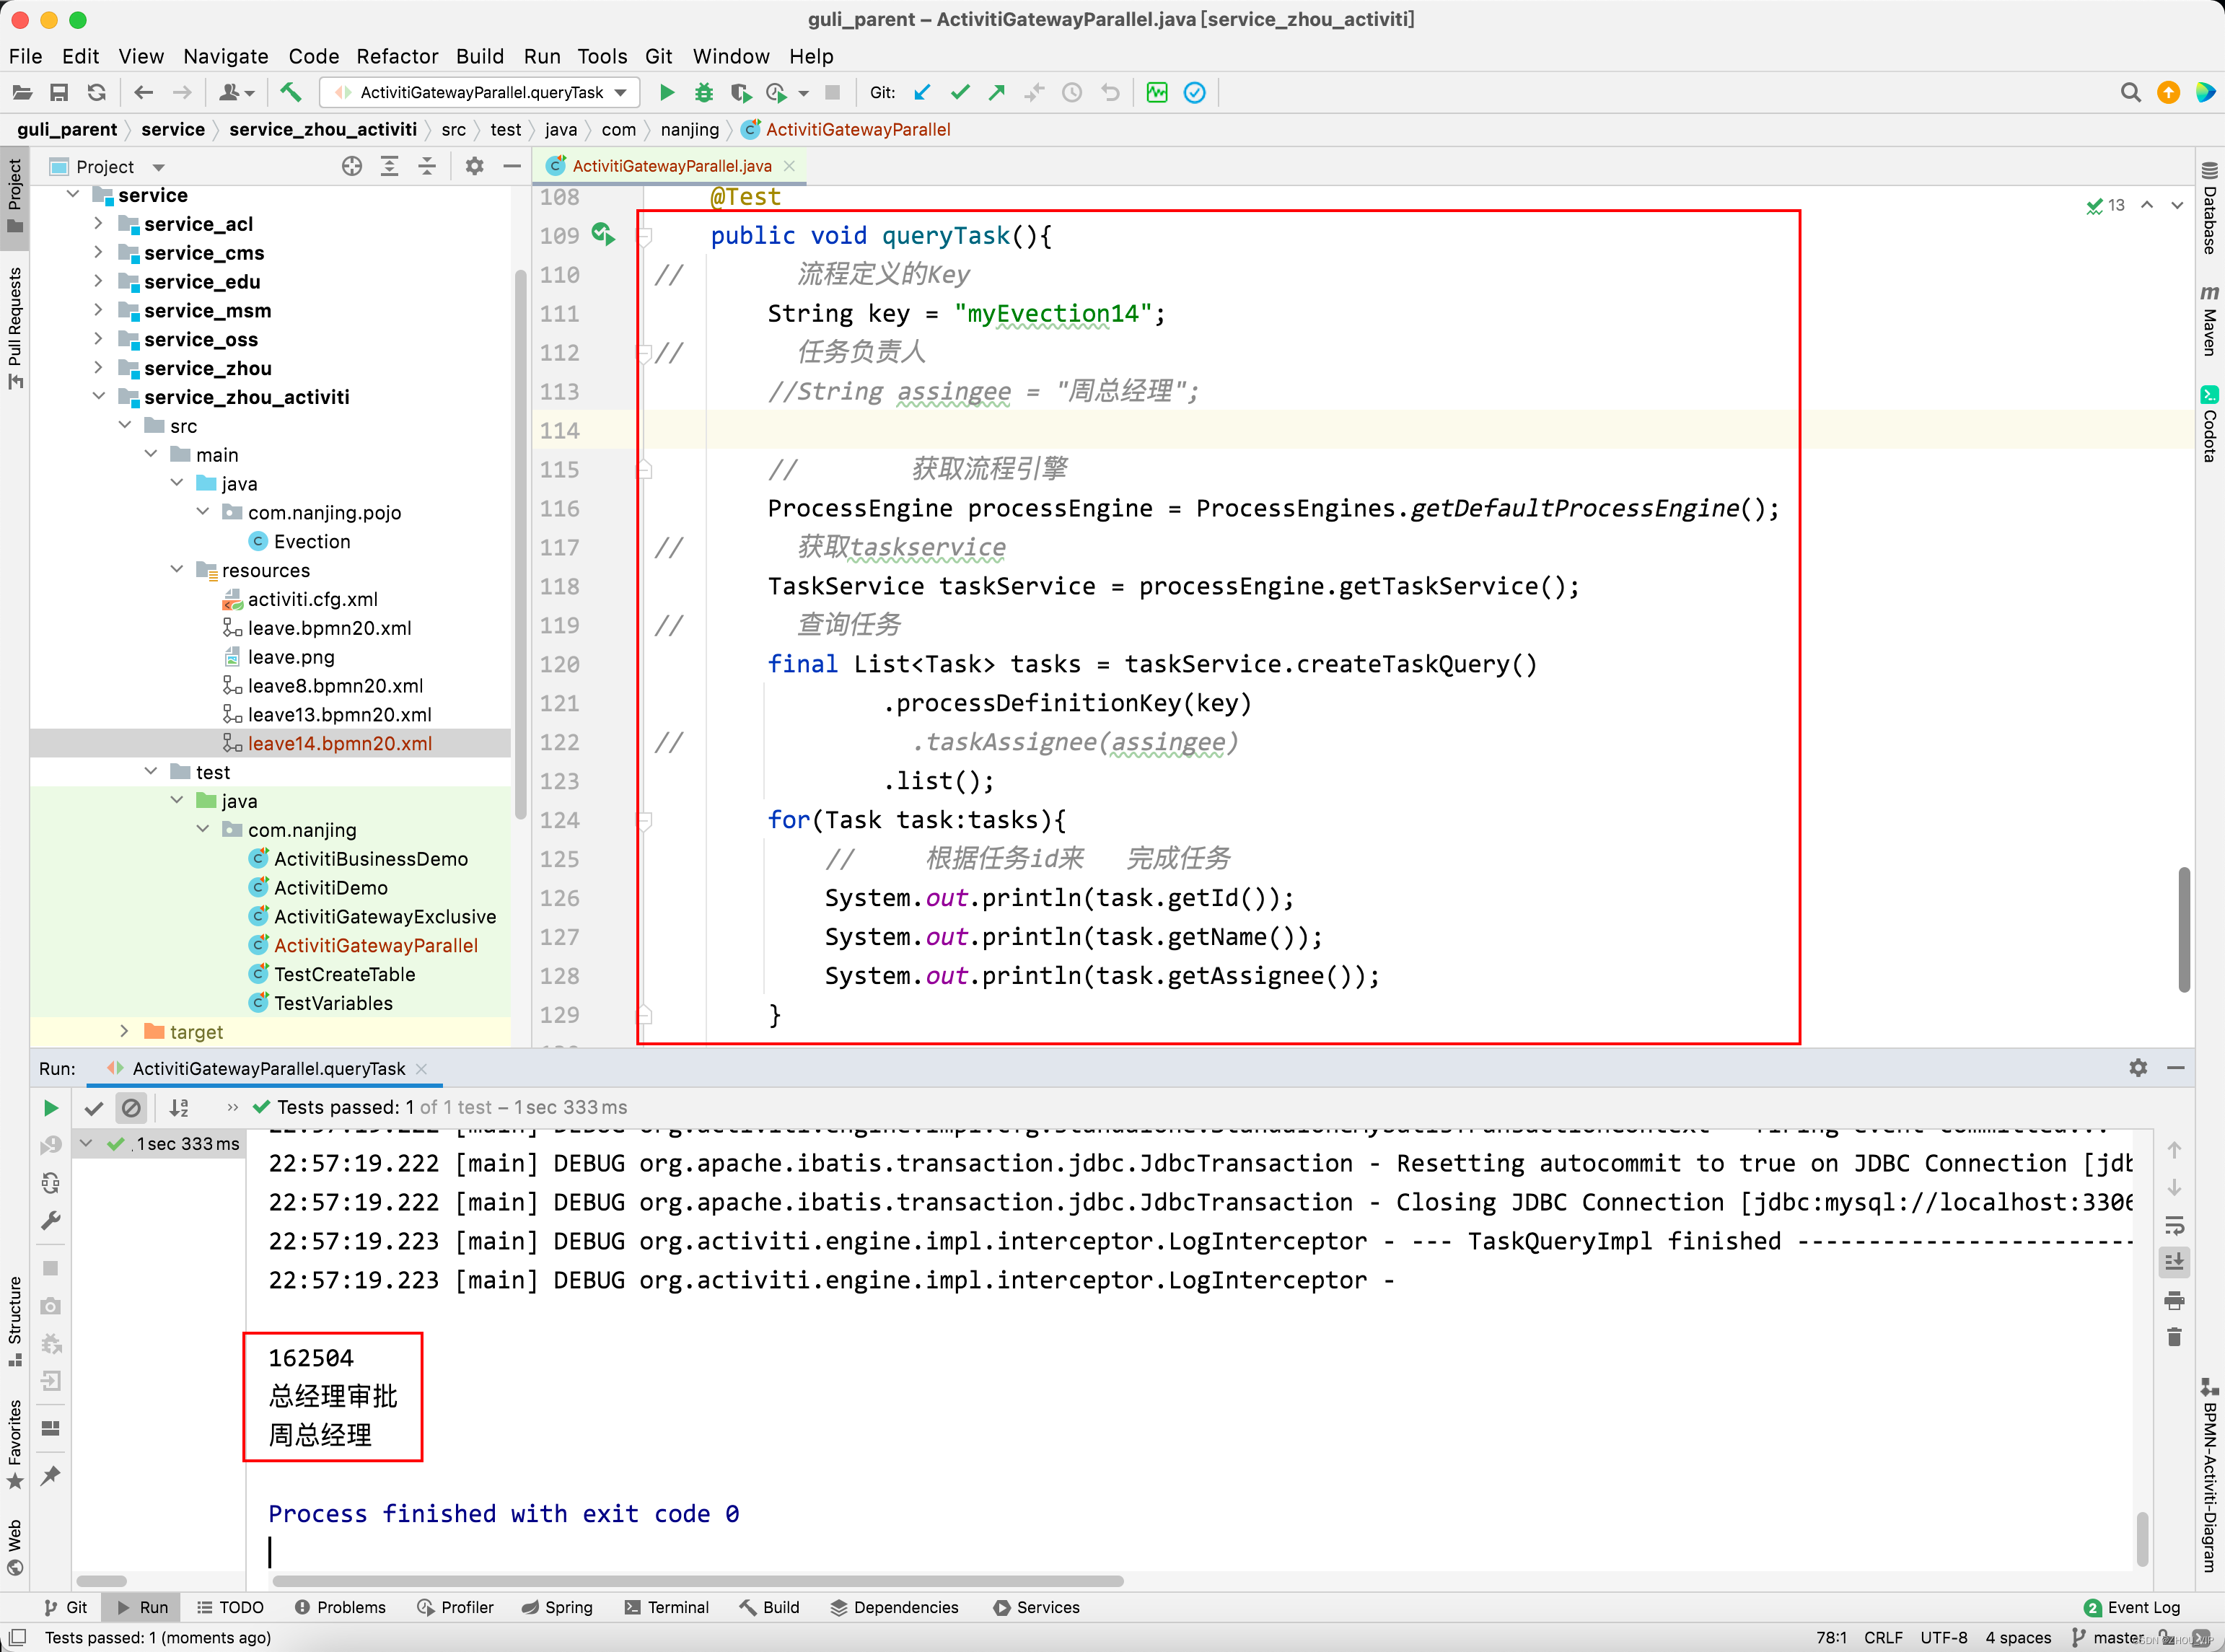
Task: Toggle show ignored tests button
Action: (131, 1108)
